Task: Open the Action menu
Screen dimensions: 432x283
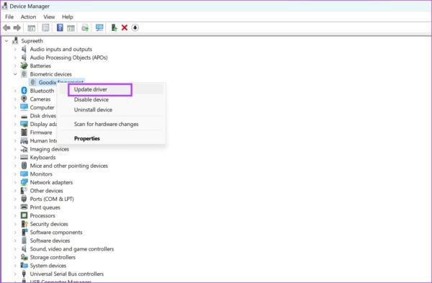Action: coord(28,17)
